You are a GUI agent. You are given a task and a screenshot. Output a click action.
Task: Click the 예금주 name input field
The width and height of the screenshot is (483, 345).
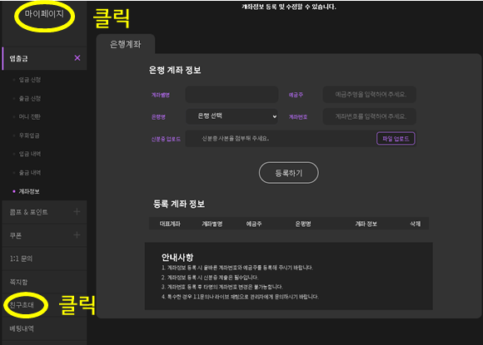[x=370, y=95]
